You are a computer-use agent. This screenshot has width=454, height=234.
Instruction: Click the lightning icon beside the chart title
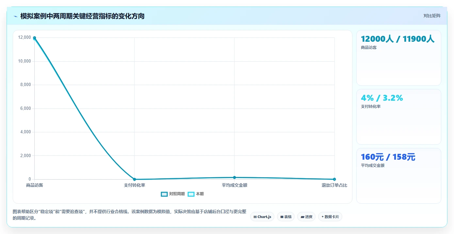coord(15,16)
